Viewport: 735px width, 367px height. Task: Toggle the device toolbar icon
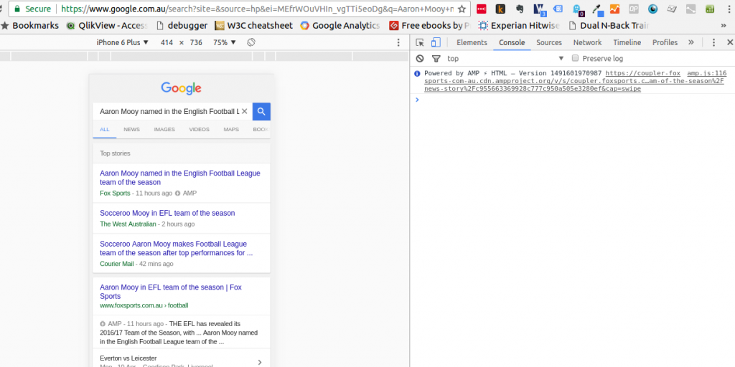[436, 42]
